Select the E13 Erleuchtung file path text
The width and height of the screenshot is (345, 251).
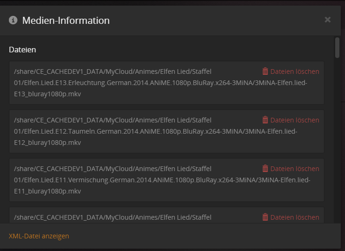pos(140,83)
